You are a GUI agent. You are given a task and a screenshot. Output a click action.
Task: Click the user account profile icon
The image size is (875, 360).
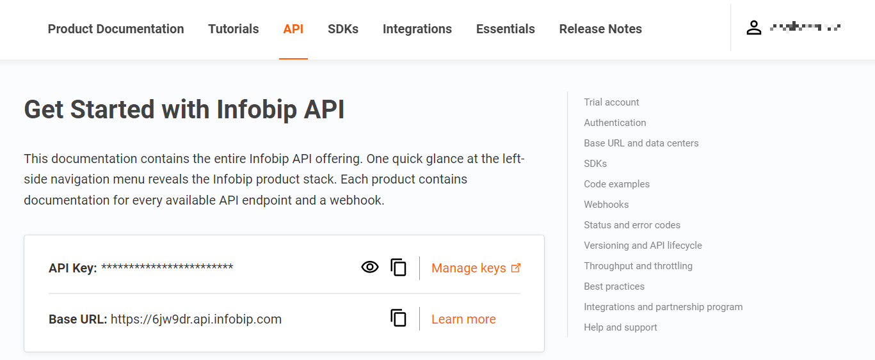(x=754, y=28)
